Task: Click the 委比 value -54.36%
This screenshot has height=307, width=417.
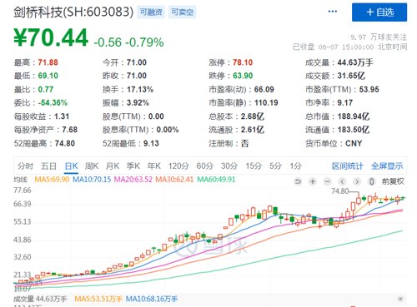Action: pyautogui.click(x=53, y=102)
